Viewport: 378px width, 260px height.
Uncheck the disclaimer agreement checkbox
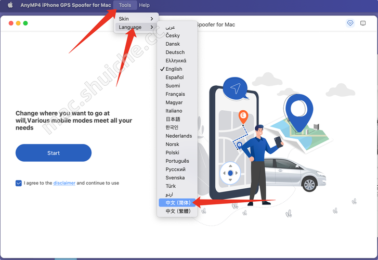[x=19, y=183]
